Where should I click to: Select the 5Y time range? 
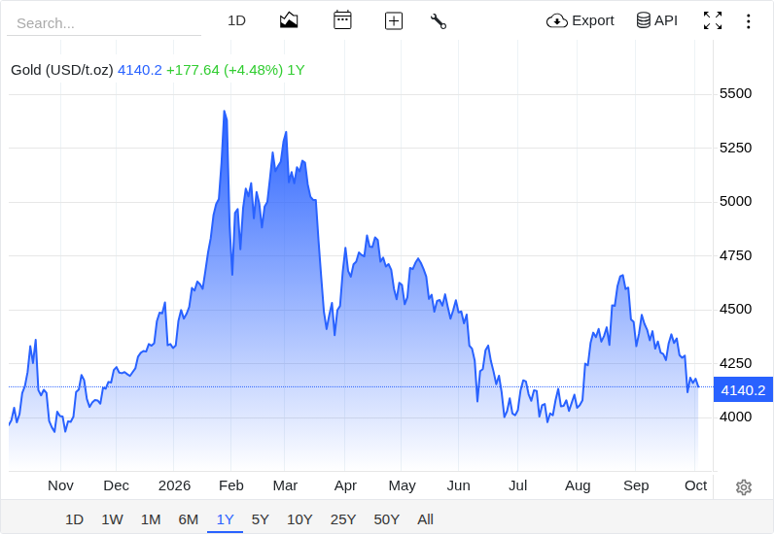coord(261,519)
